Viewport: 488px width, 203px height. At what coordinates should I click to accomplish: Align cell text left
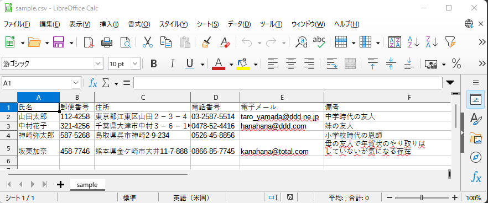click(x=273, y=64)
